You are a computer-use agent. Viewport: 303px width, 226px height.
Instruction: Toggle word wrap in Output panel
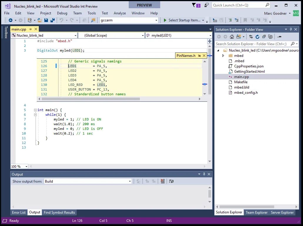coord(171,181)
